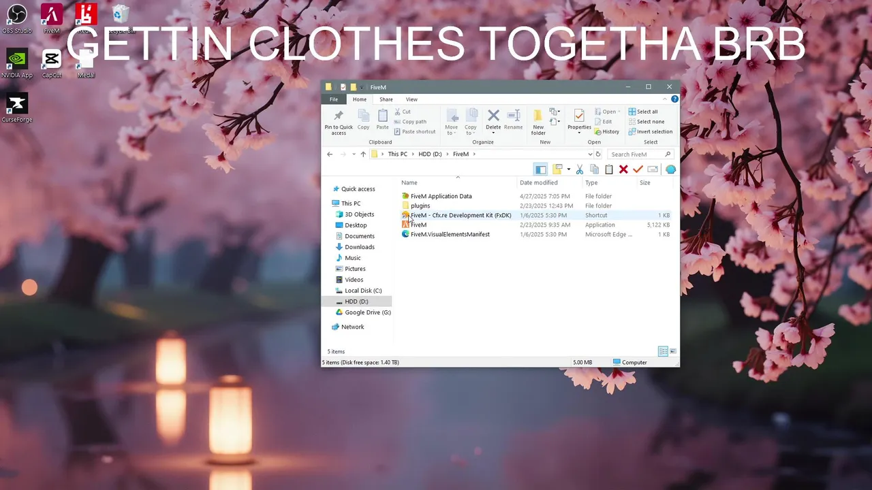This screenshot has width=872, height=490.
Task: Click Cut in the Clipboard group
Action: [402, 112]
